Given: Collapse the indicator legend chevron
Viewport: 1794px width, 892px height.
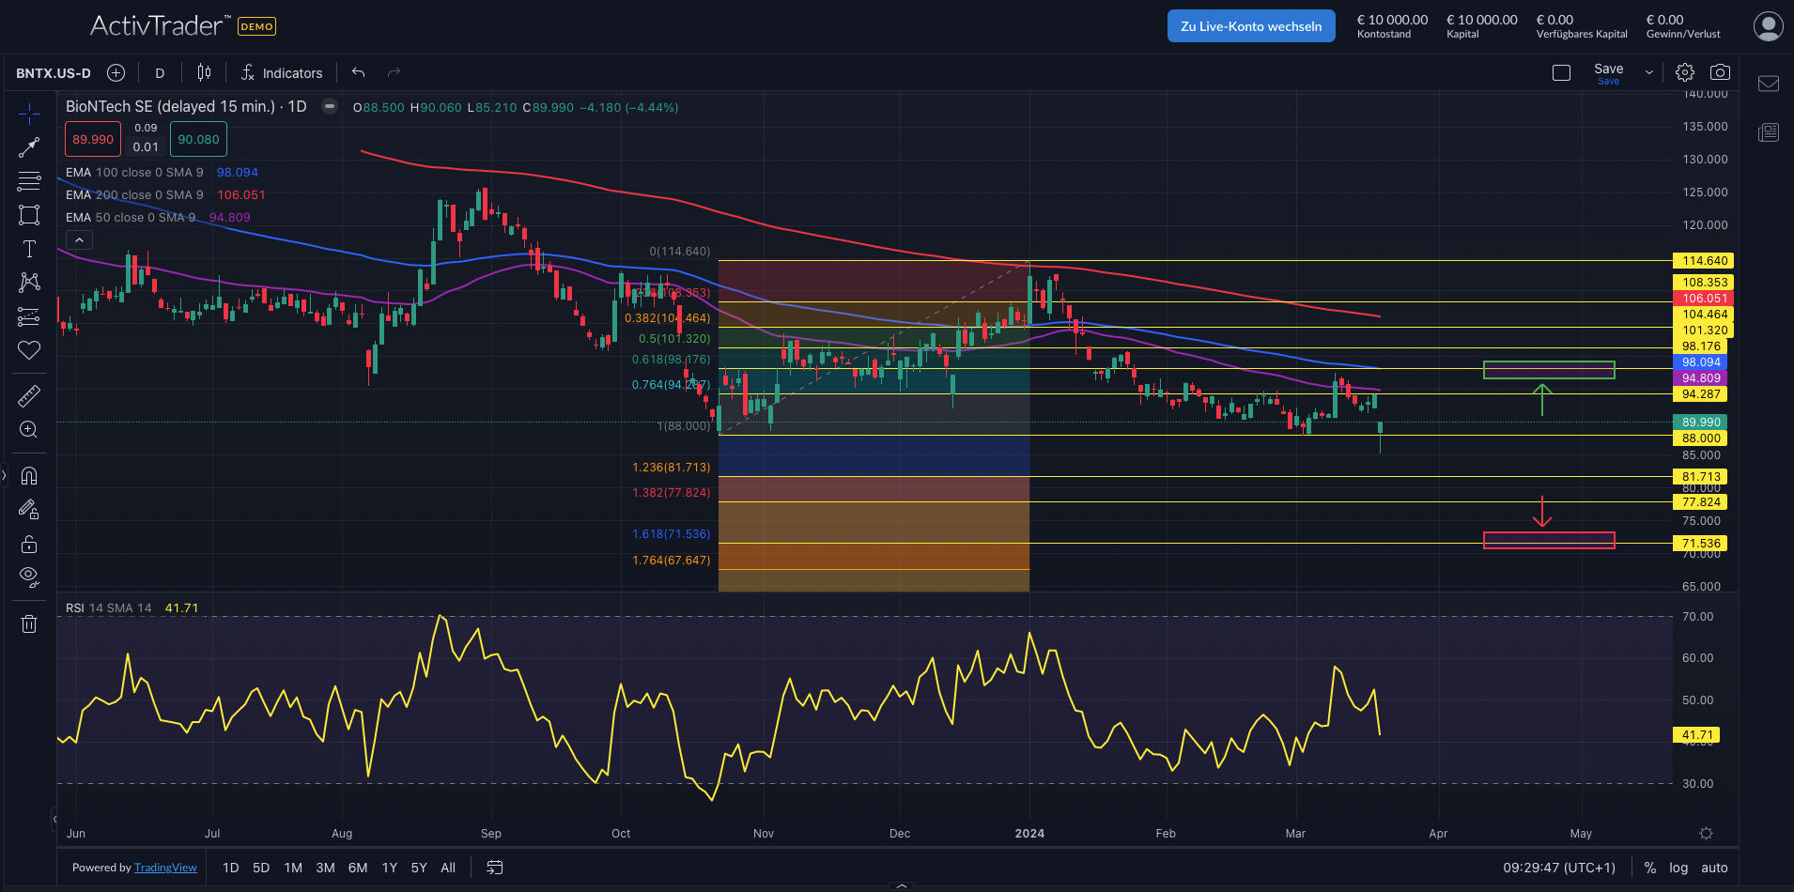Looking at the screenshot, I should pos(80,240).
